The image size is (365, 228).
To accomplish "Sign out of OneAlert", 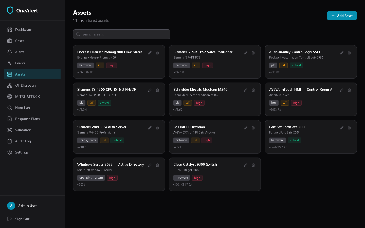I will click(x=32, y=219).
